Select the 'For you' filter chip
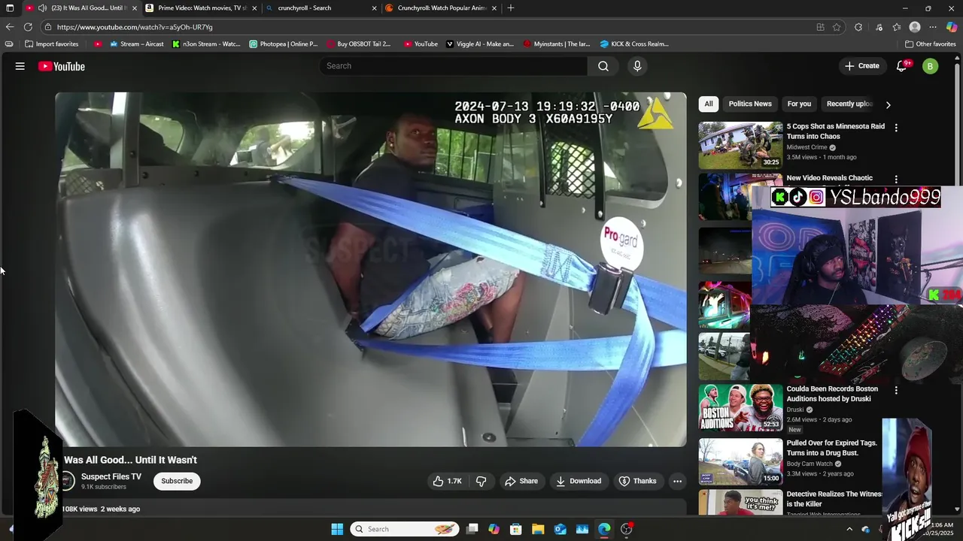This screenshot has height=541, width=963. pos(799,104)
